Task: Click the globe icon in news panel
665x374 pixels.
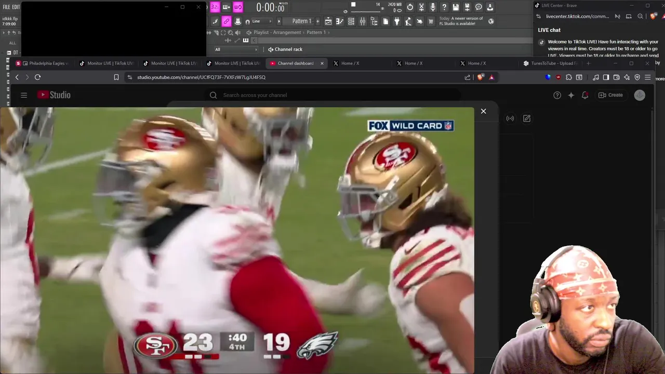Action: (x=491, y=21)
